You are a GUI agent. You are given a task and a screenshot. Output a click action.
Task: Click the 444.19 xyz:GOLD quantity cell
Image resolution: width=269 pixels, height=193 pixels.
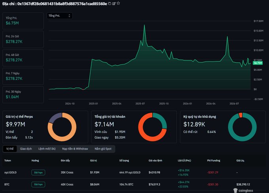(130, 172)
